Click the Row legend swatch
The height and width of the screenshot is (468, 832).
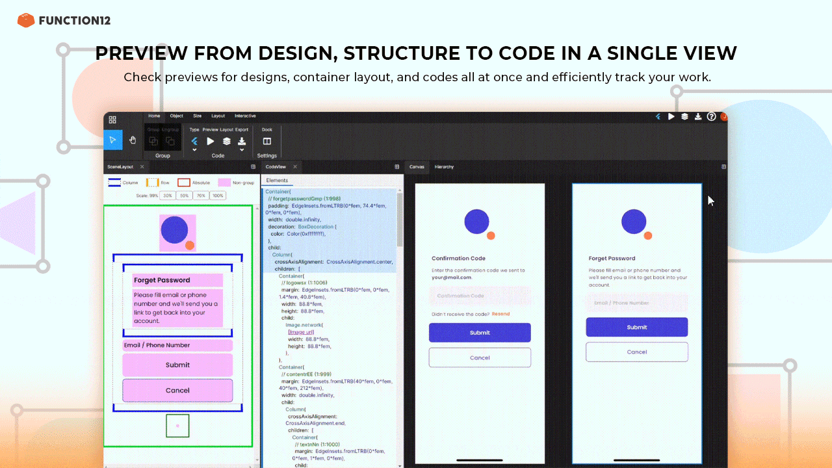click(152, 183)
